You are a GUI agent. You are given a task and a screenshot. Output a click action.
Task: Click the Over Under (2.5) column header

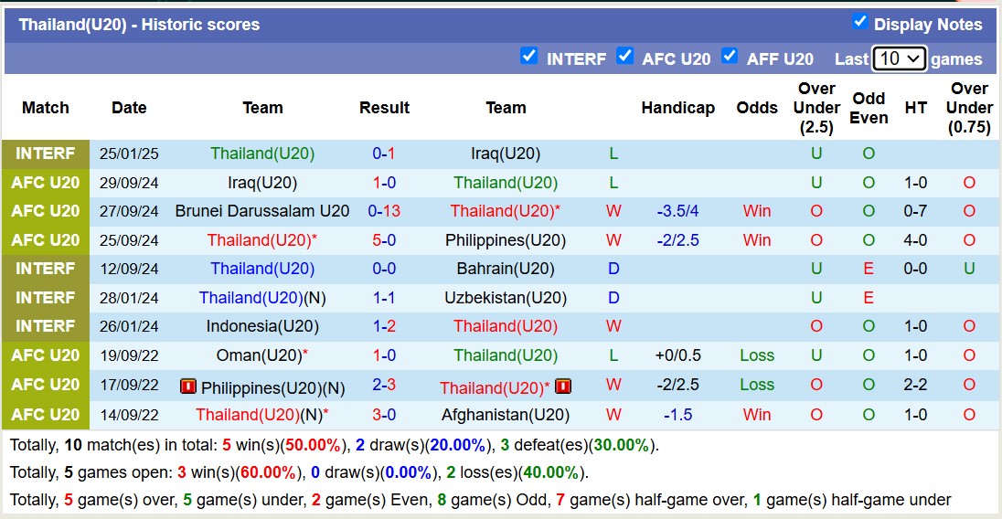pos(815,108)
